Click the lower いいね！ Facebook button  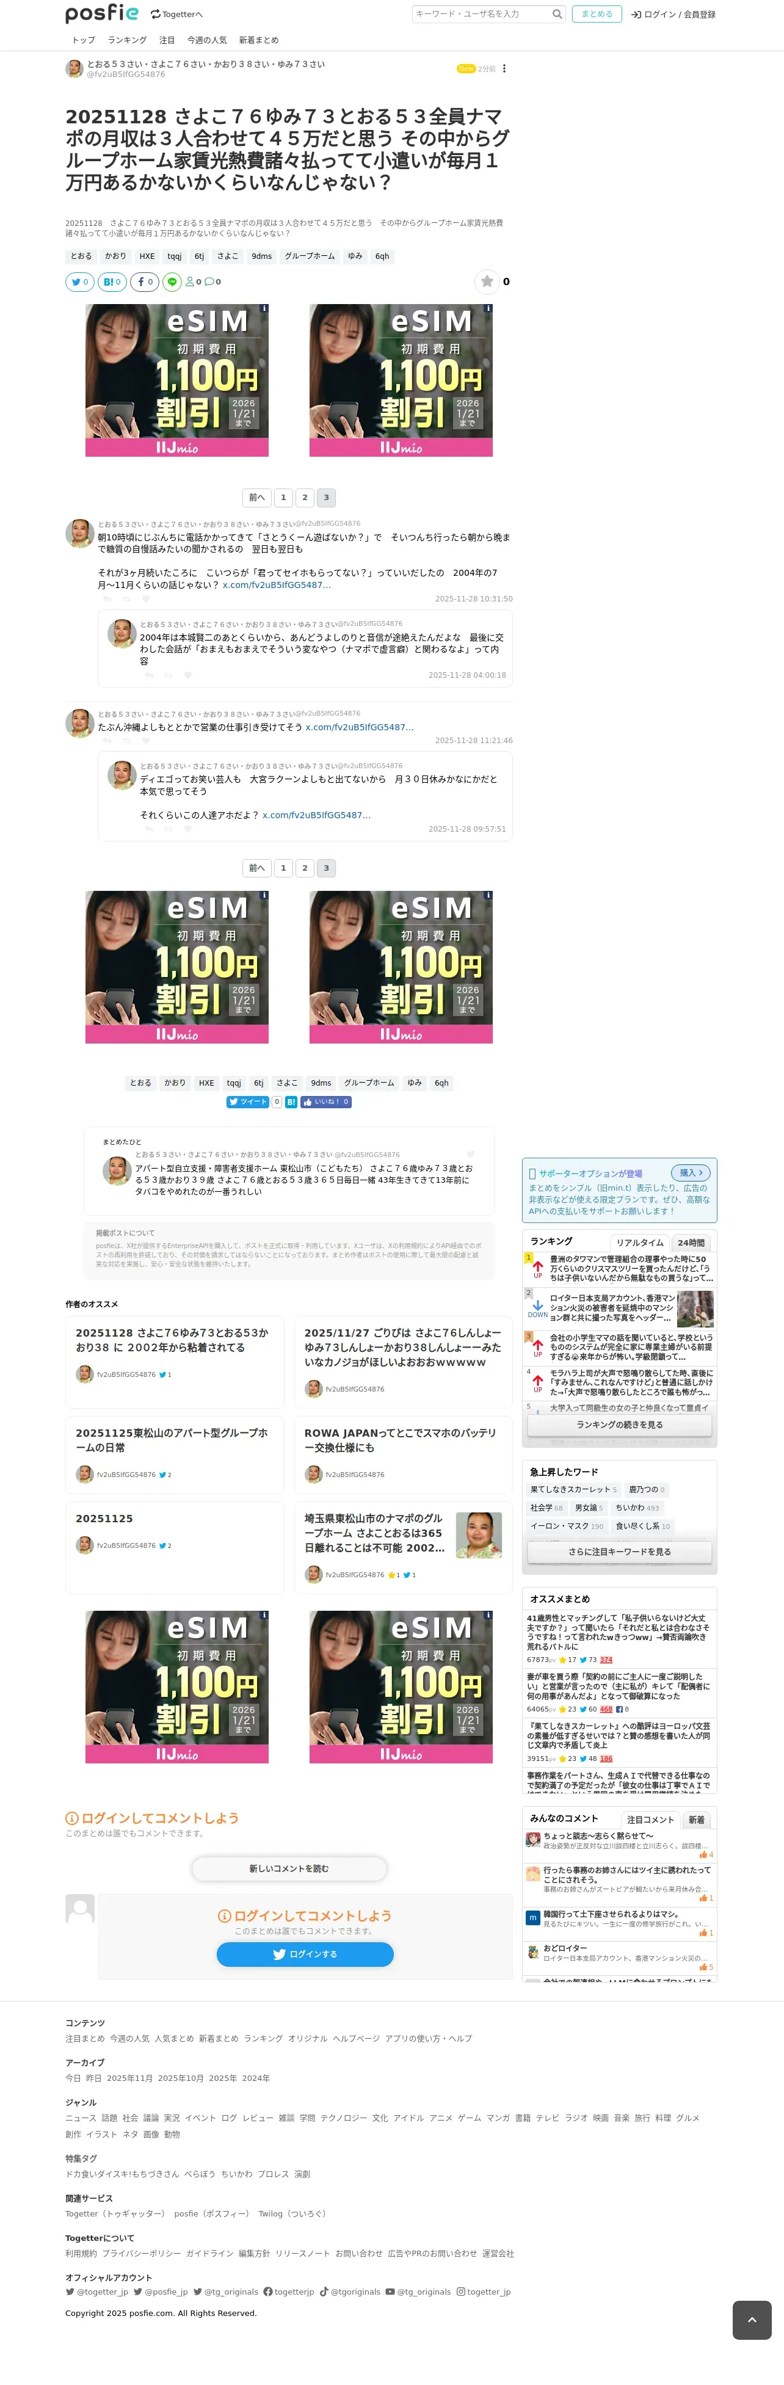(326, 1102)
